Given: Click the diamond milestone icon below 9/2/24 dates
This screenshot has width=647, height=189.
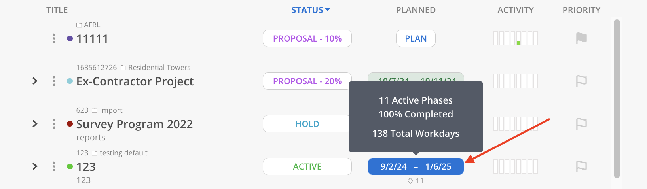Looking at the screenshot, I should [x=410, y=181].
